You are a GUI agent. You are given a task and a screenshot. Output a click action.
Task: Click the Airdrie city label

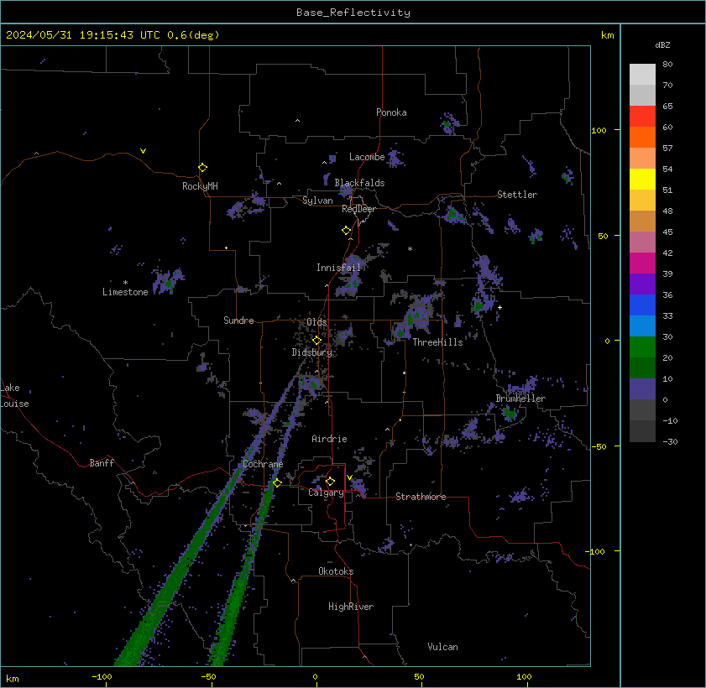329,439
